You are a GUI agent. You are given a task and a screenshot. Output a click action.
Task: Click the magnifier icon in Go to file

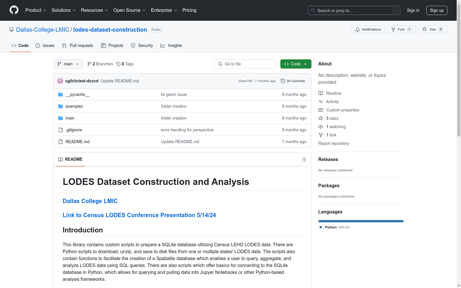220,64
